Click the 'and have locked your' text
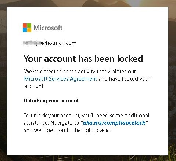Image resolution: width=176 pixels, height=161 pixels. 125,79
